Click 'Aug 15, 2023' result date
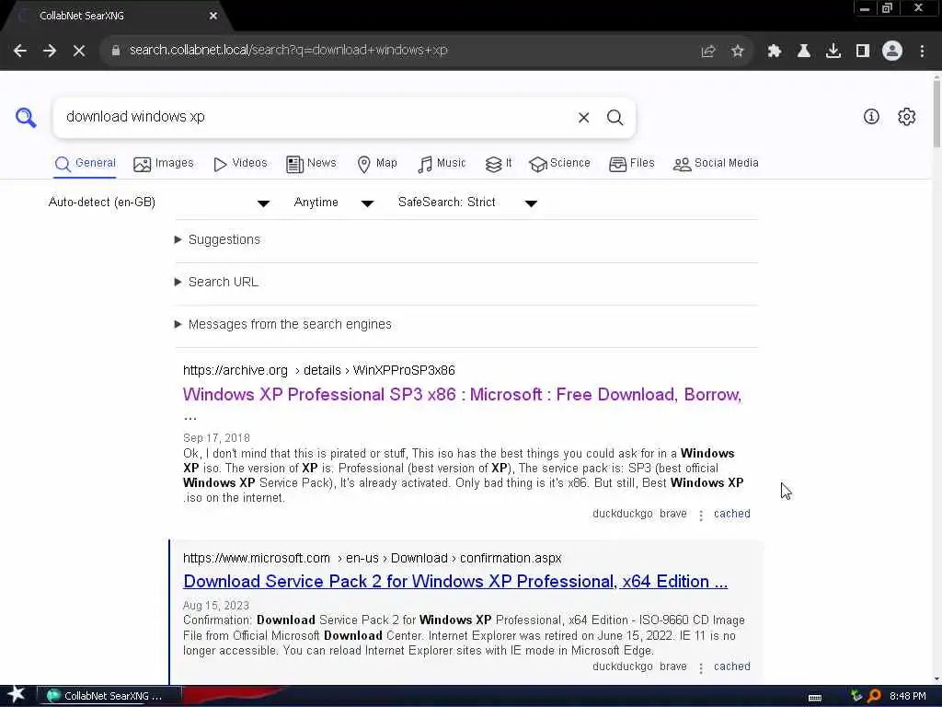 [x=215, y=606]
